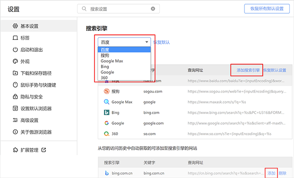Viewport: 294px width, 178px height.
Task: Choose Bing in the dropdown list
Action: pyautogui.click(x=124, y=67)
